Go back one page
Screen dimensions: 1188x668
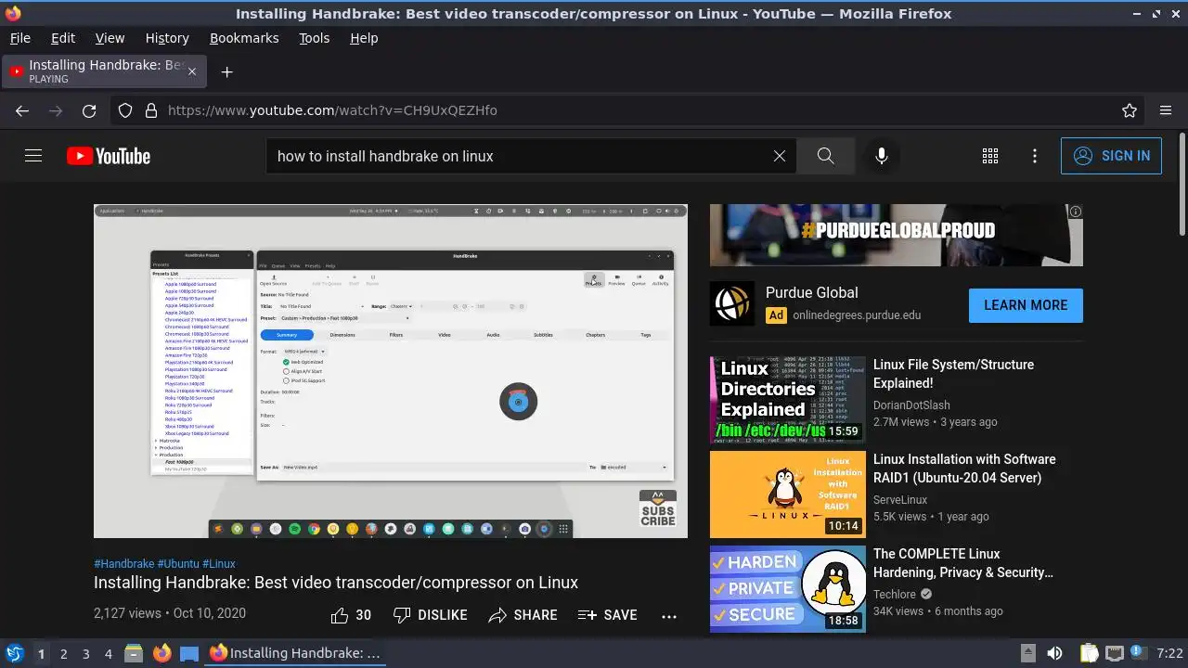click(x=22, y=110)
